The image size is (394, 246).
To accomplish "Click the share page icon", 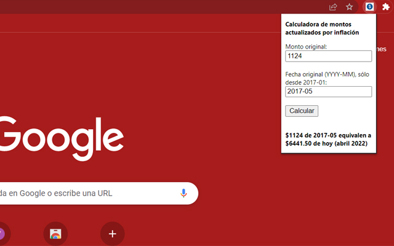I will 333,7.
